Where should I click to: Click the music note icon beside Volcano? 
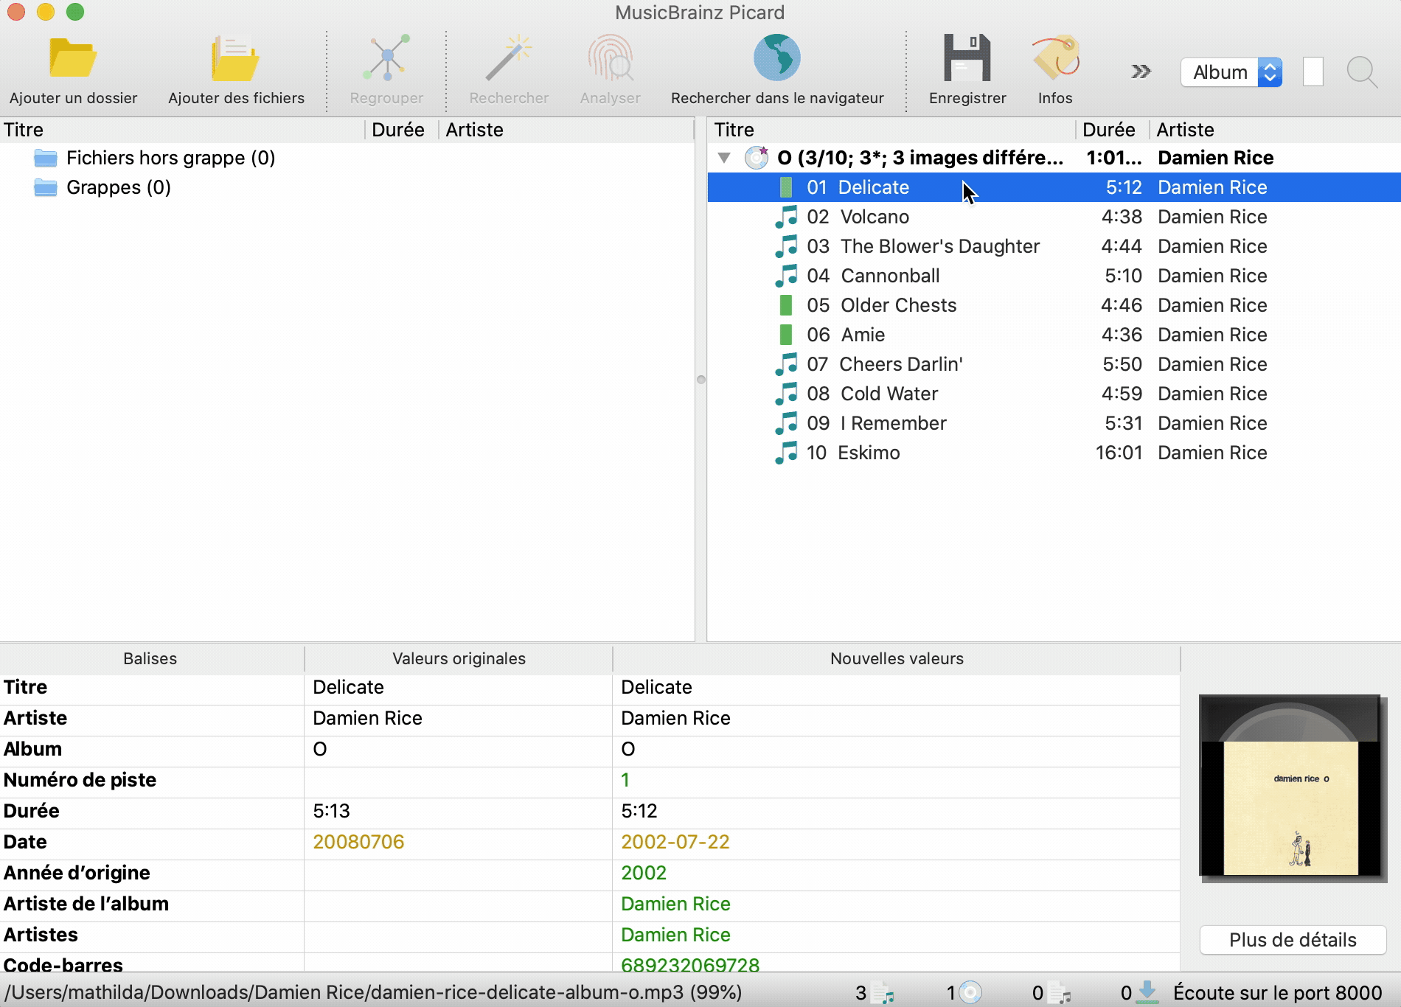[x=786, y=217]
